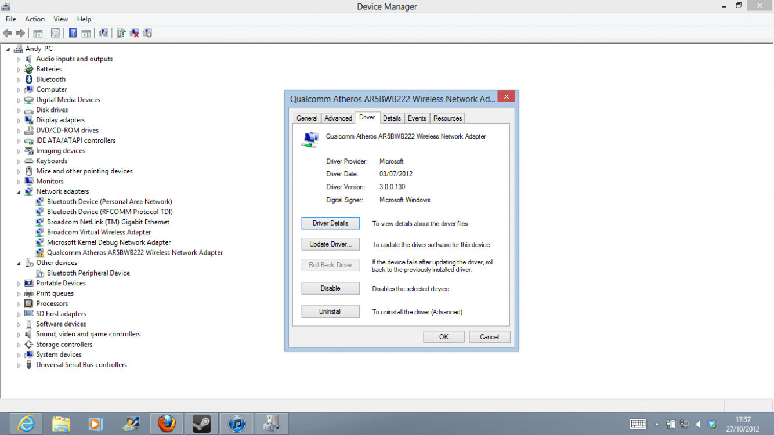This screenshot has width=774, height=435.
Task: Switch to the General tab
Action: 307,118
